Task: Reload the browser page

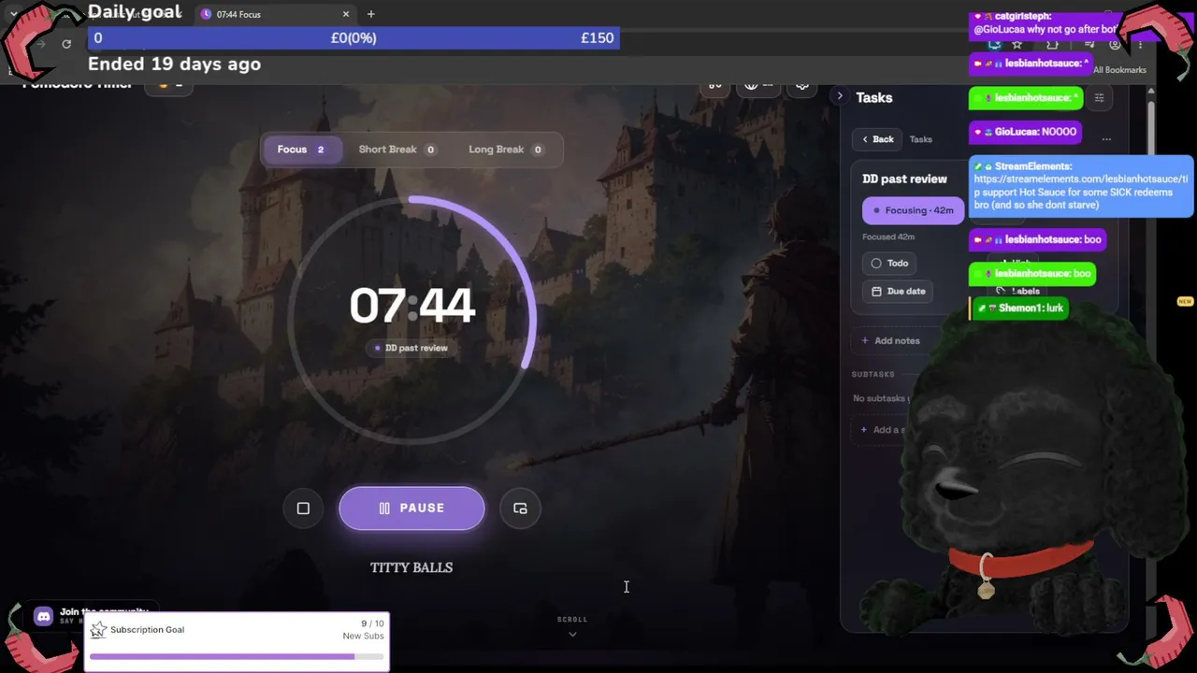Action: tap(66, 44)
